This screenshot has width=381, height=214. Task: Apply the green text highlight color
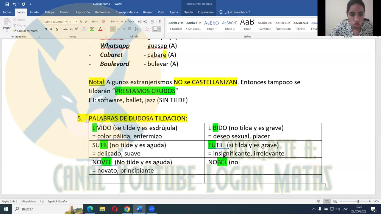pyautogui.click(x=92, y=29)
